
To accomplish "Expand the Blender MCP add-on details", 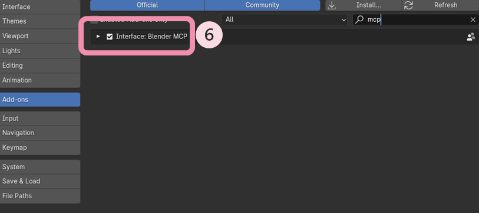I will (98, 37).
